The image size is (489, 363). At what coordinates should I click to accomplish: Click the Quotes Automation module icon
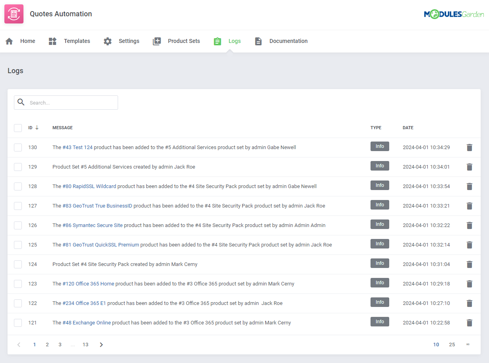tap(14, 14)
